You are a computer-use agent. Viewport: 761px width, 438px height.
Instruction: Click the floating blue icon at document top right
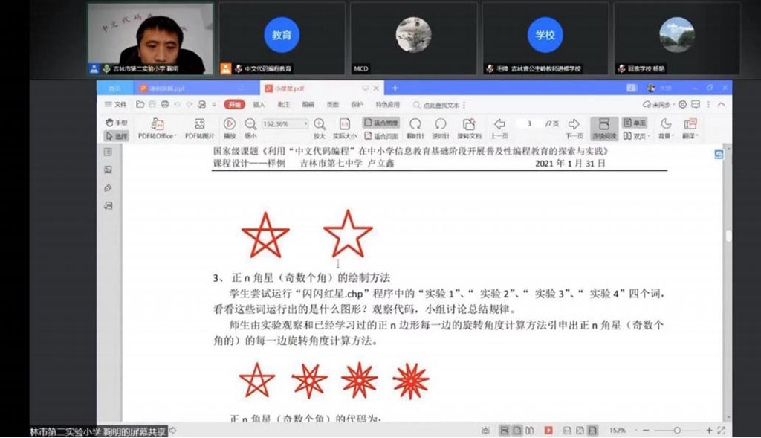click(719, 155)
